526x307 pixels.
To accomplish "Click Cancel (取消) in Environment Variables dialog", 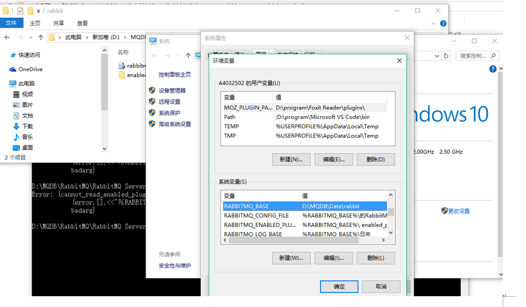I will (x=381, y=286).
